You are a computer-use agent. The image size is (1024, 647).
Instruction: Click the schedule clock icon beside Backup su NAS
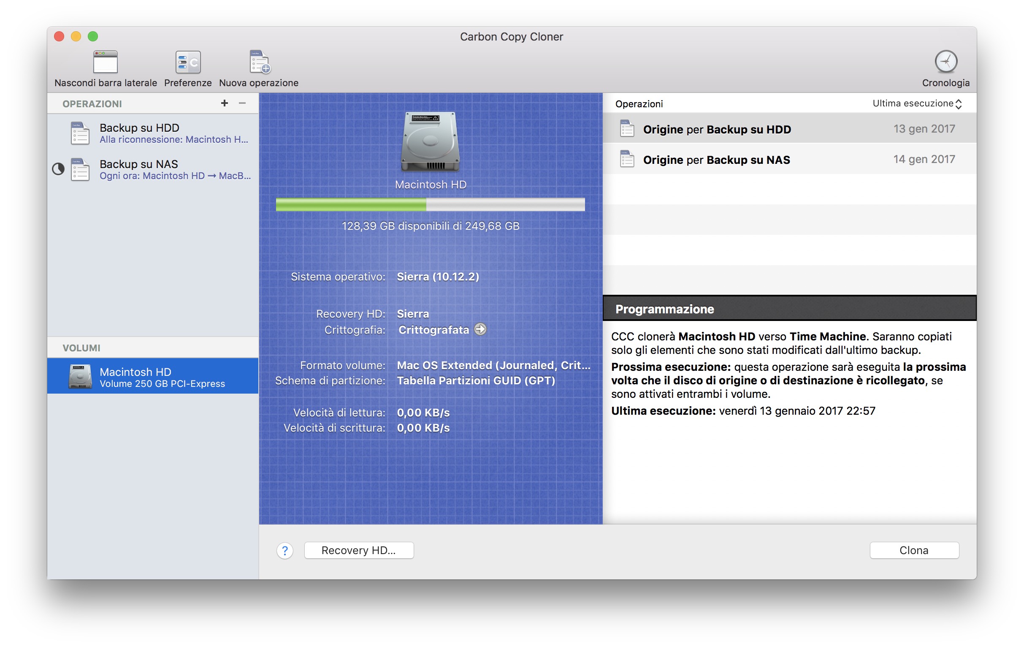coord(58,169)
